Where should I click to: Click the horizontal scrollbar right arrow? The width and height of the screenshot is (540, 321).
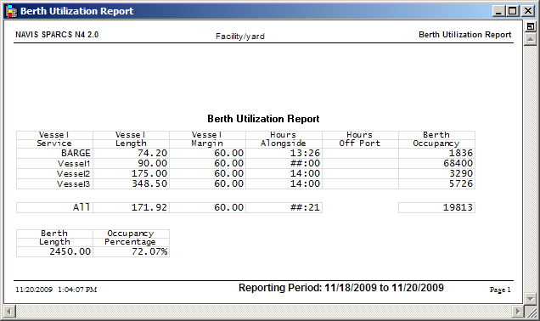[x=517, y=312]
